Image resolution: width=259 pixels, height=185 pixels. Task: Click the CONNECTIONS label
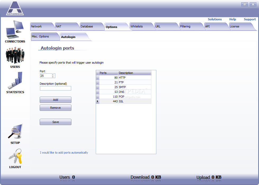pyautogui.click(x=15, y=41)
